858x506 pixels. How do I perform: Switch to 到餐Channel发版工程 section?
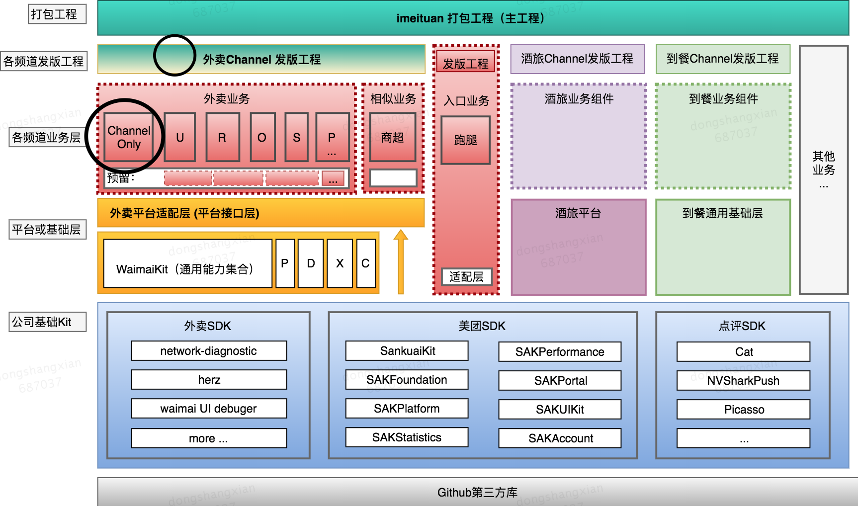pyautogui.click(x=723, y=59)
